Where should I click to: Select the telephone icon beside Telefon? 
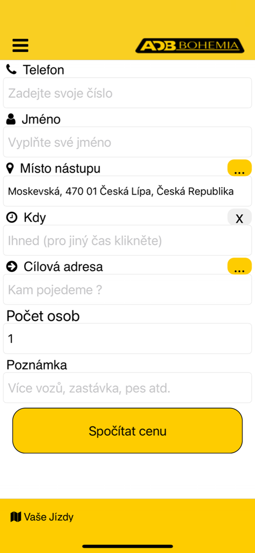pos(11,69)
